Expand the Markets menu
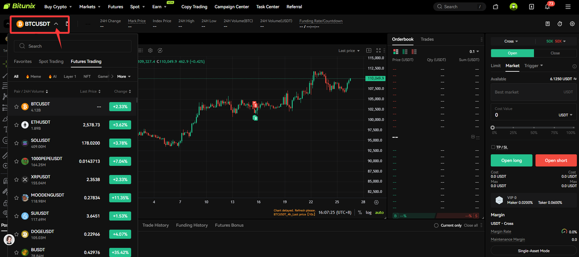This screenshot has width=579, height=257. (90, 7)
